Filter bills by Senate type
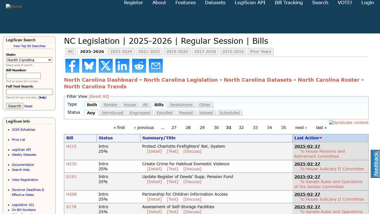 [110, 104]
